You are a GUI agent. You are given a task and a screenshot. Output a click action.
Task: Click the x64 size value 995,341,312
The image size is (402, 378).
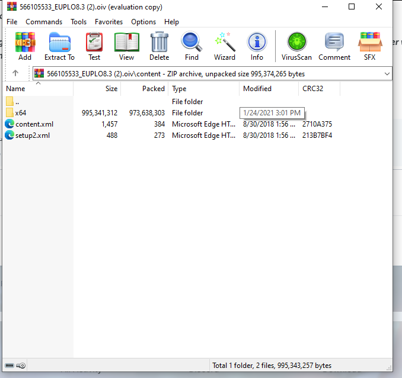point(100,113)
